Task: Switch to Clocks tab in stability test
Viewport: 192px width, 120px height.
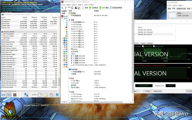Action: (137, 43)
